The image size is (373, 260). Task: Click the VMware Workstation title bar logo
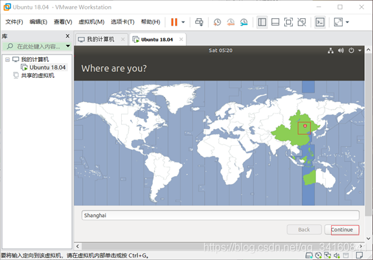(x=7, y=7)
